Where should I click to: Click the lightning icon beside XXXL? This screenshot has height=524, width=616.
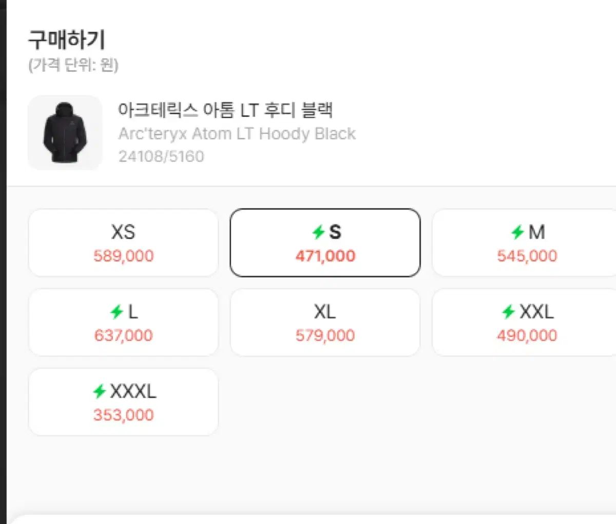[x=100, y=392]
